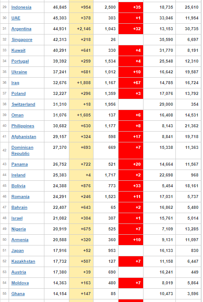Go to Switzerland details
This screenshot has width=203, height=302.
coord(23,104)
